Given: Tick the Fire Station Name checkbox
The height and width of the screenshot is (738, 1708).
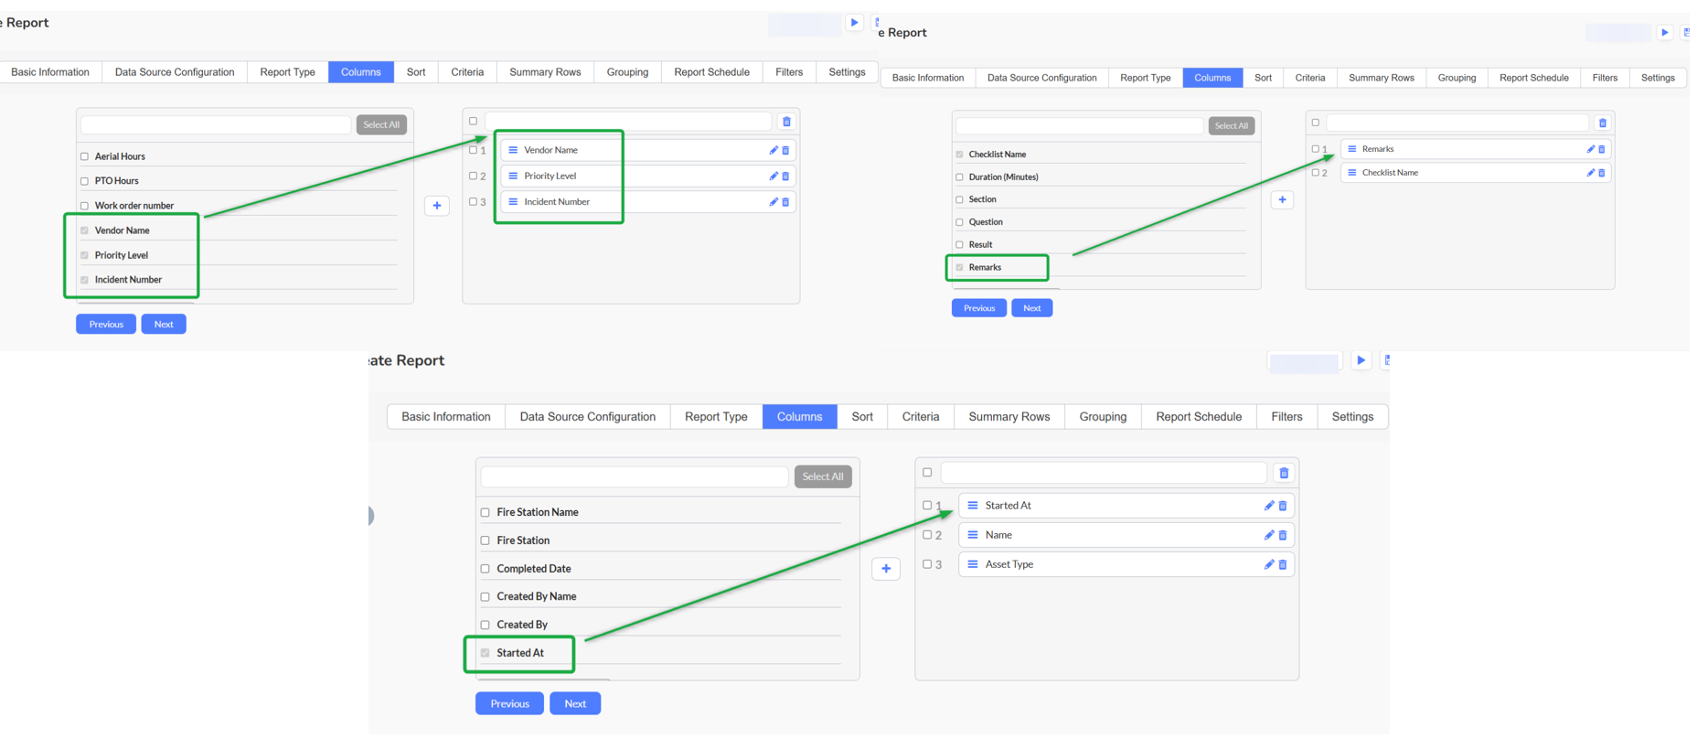Looking at the screenshot, I should [x=486, y=513].
